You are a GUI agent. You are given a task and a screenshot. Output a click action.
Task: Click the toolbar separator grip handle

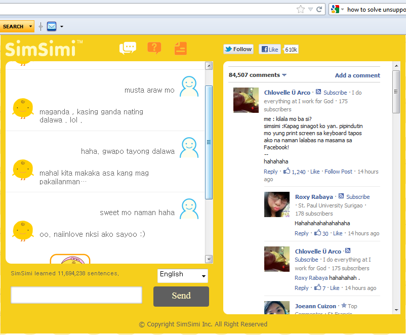tap(40, 26)
